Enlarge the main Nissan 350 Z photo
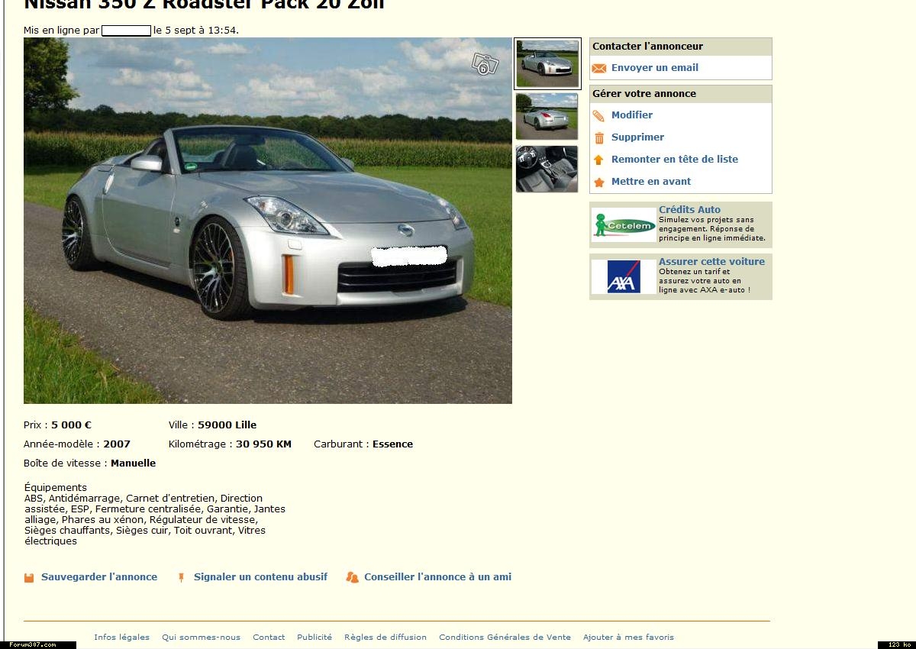The image size is (916, 649). point(268,221)
